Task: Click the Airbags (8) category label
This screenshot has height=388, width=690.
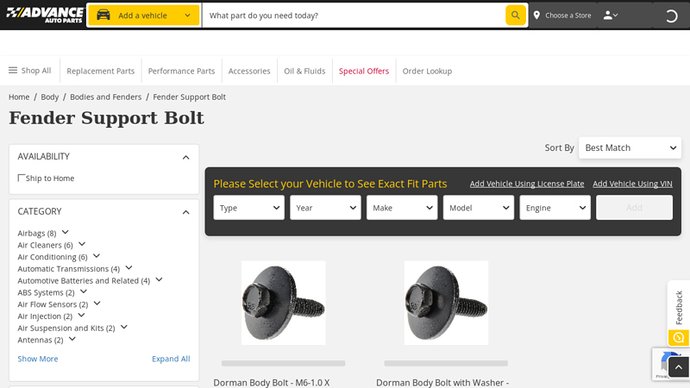Action: [37, 233]
